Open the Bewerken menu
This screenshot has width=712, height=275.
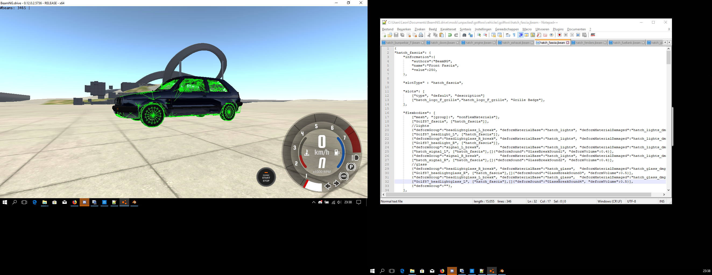tap(404, 29)
